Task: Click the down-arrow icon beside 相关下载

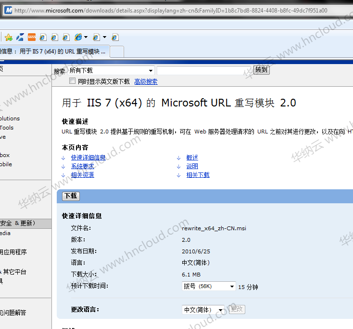Action: point(178,175)
